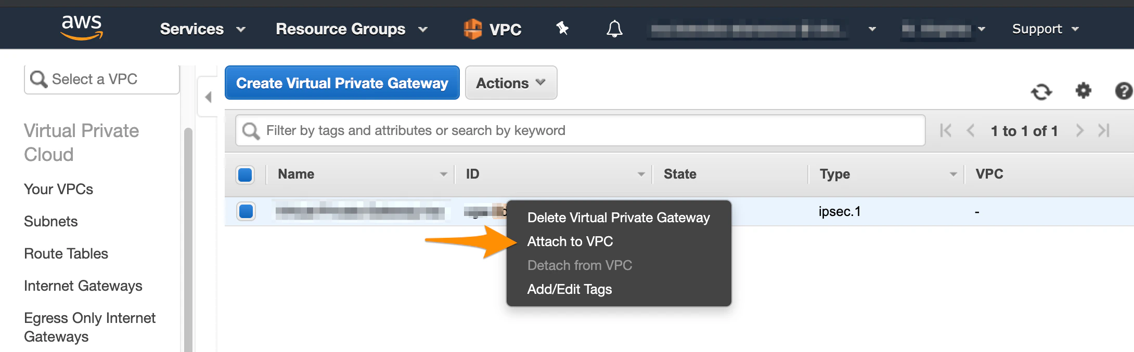Open the Name column sort dropdown

tap(443, 174)
